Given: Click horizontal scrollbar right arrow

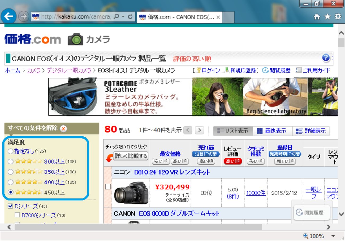Looking at the screenshot, I should coord(329,227).
